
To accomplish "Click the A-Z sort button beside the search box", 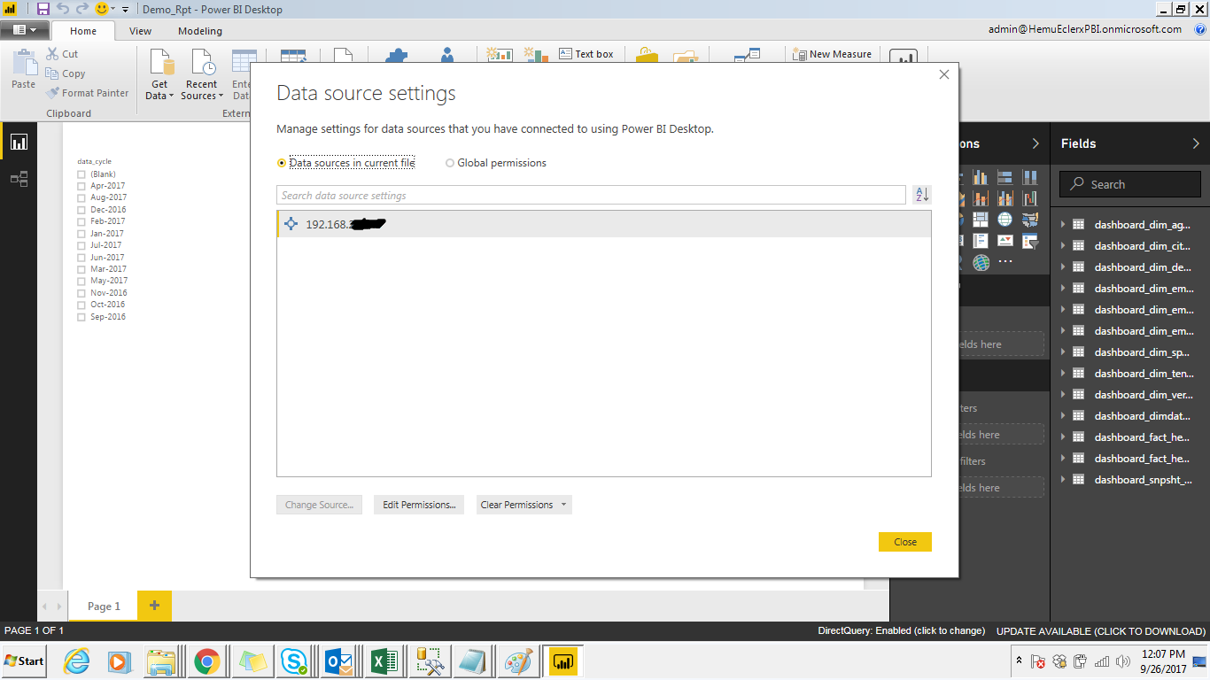I will pos(922,195).
